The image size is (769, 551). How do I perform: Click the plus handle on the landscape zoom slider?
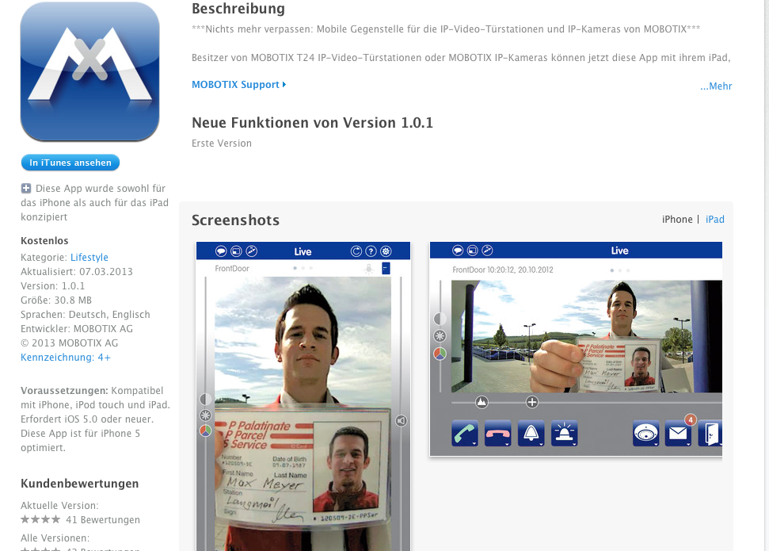tap(532, 402)
